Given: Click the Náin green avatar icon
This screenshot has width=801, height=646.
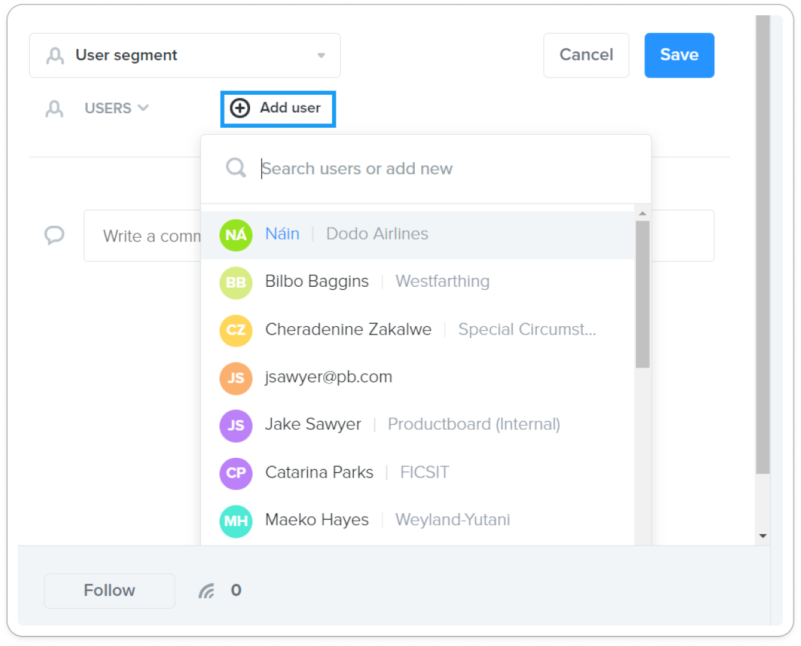Looking at the screenshot, I should [x=236, y=235].
